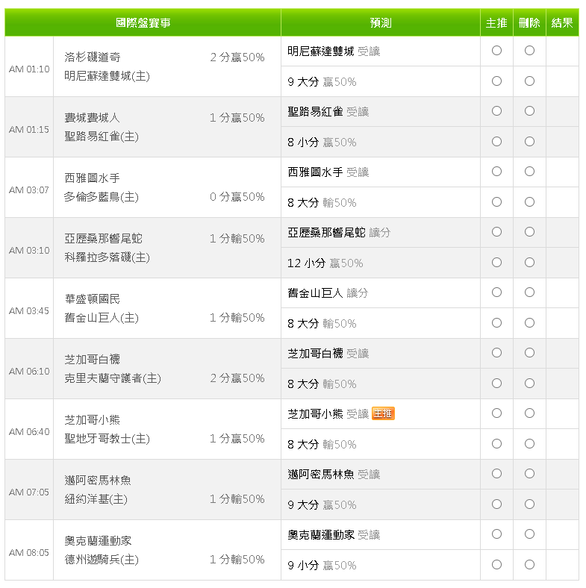Viewport: 586px width, 588px height.
Task: Select 刪除 radio for 芝加哥小熊 受讓
Action: (x=529, y=413)
